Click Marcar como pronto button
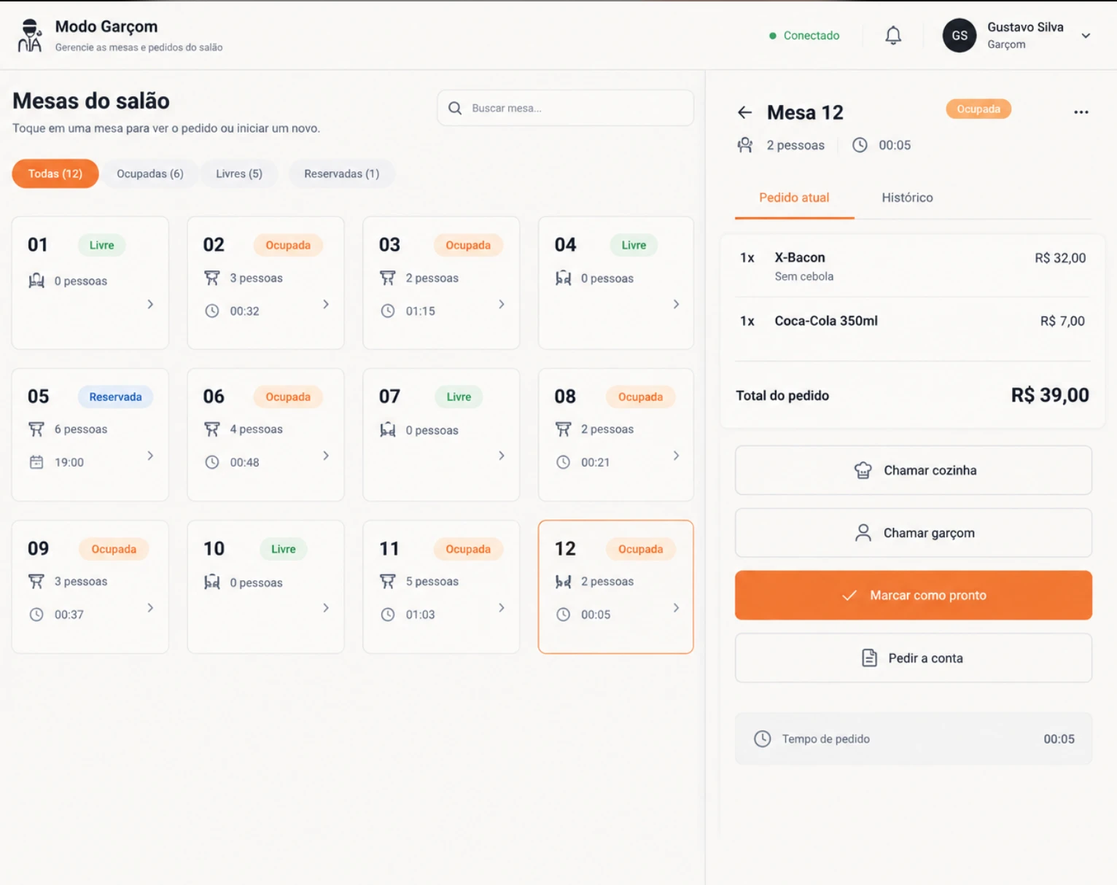 (x=914, y=596)
